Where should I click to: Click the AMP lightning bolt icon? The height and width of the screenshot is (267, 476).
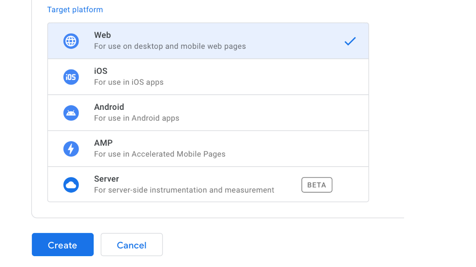click(71, 149)
